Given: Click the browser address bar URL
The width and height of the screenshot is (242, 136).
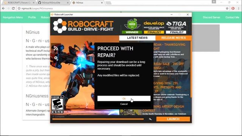Looking at the screenshot, I should click(37, 8).
